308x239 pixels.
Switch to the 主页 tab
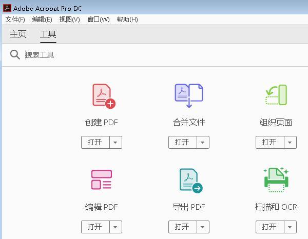tap(18, 34)
